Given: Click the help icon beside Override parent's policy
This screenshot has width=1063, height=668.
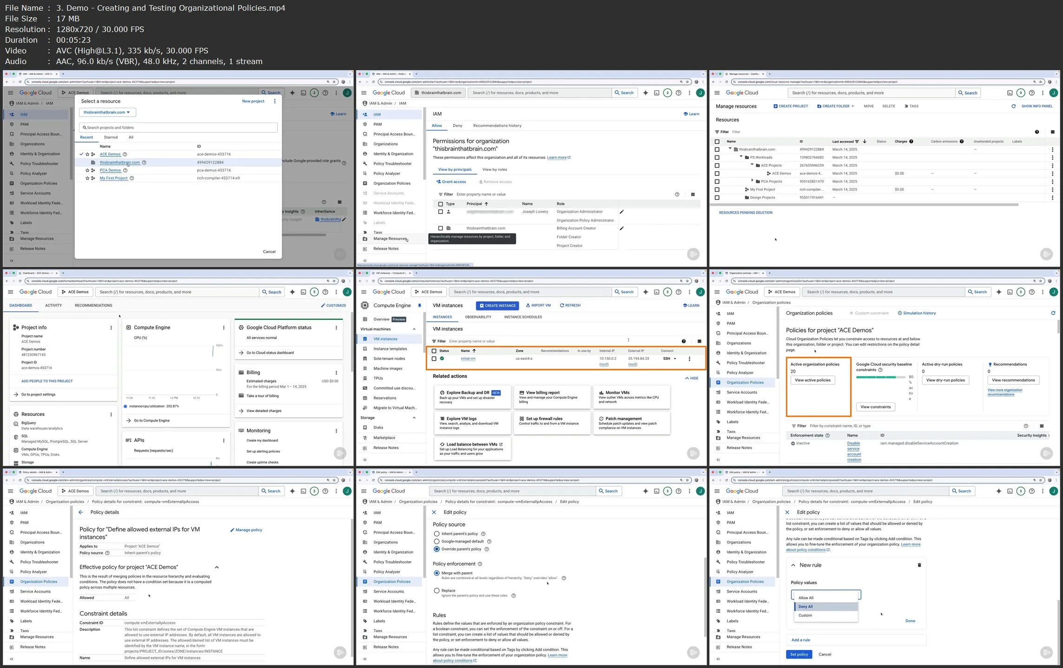Looking at the screenshot, I should [x=487, y=549].
